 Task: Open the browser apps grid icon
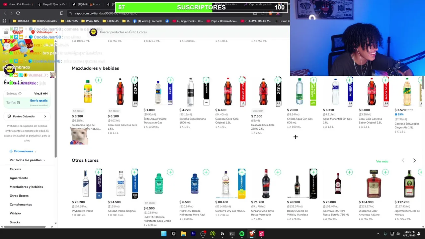[x=4, y=21]
